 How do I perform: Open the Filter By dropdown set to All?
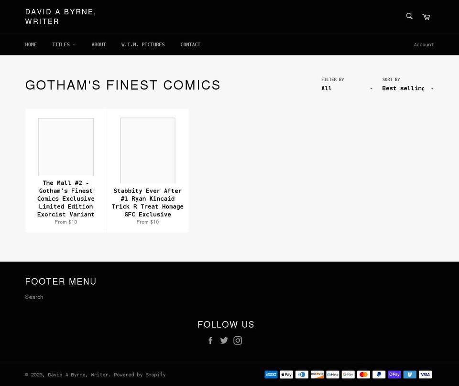pyautogui.click(x=347, y=88)
